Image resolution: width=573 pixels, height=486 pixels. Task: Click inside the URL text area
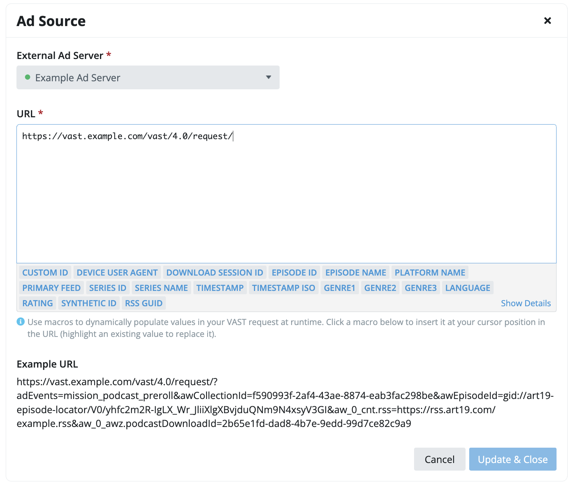tap(286, 194)
